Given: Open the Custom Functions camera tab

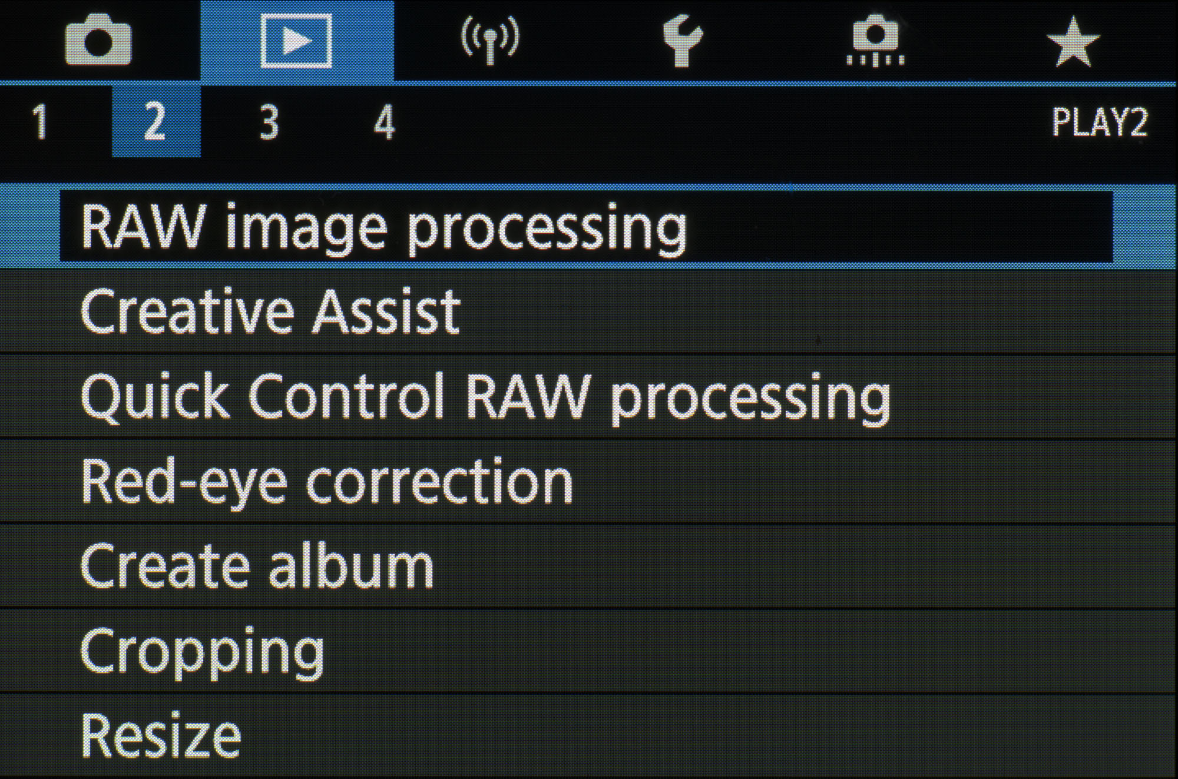Looking at the screenshot, I should pyautogui.click(x=875, y=41).
